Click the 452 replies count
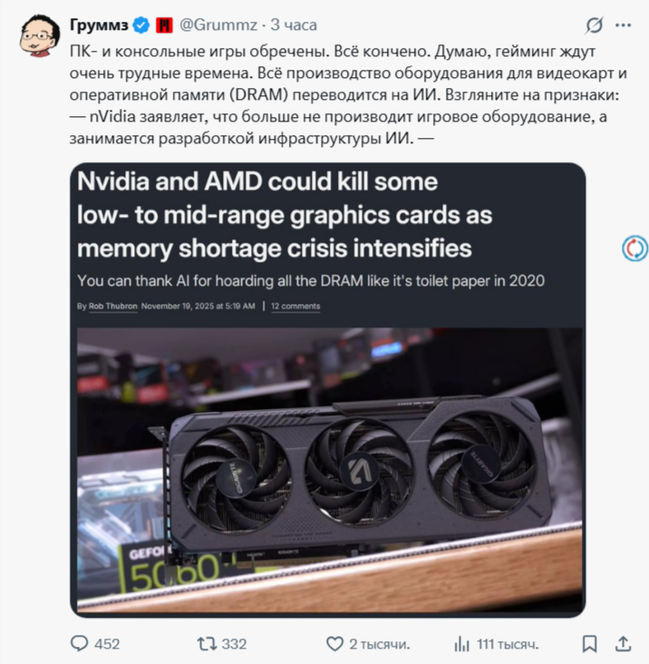 pyautogui.click(x=107, y=644)
